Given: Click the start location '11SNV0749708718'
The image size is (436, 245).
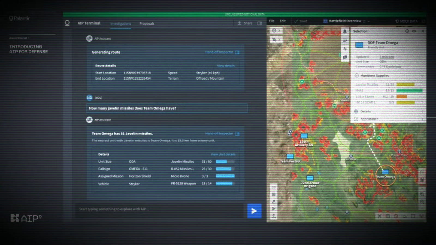Looking at the screenshot, I should 137,73.
